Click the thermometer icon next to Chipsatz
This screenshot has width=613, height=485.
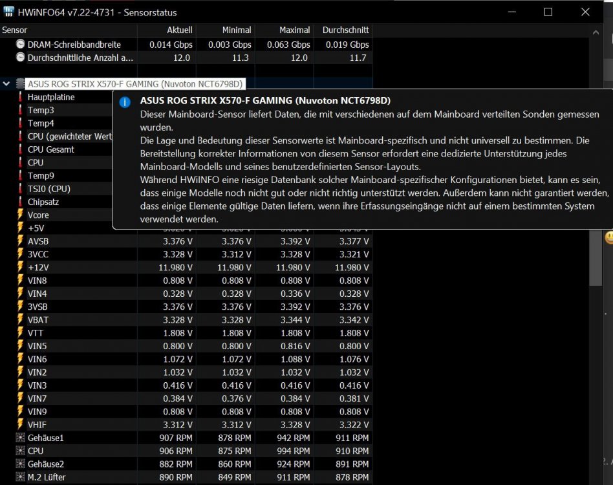coord(20,202)
